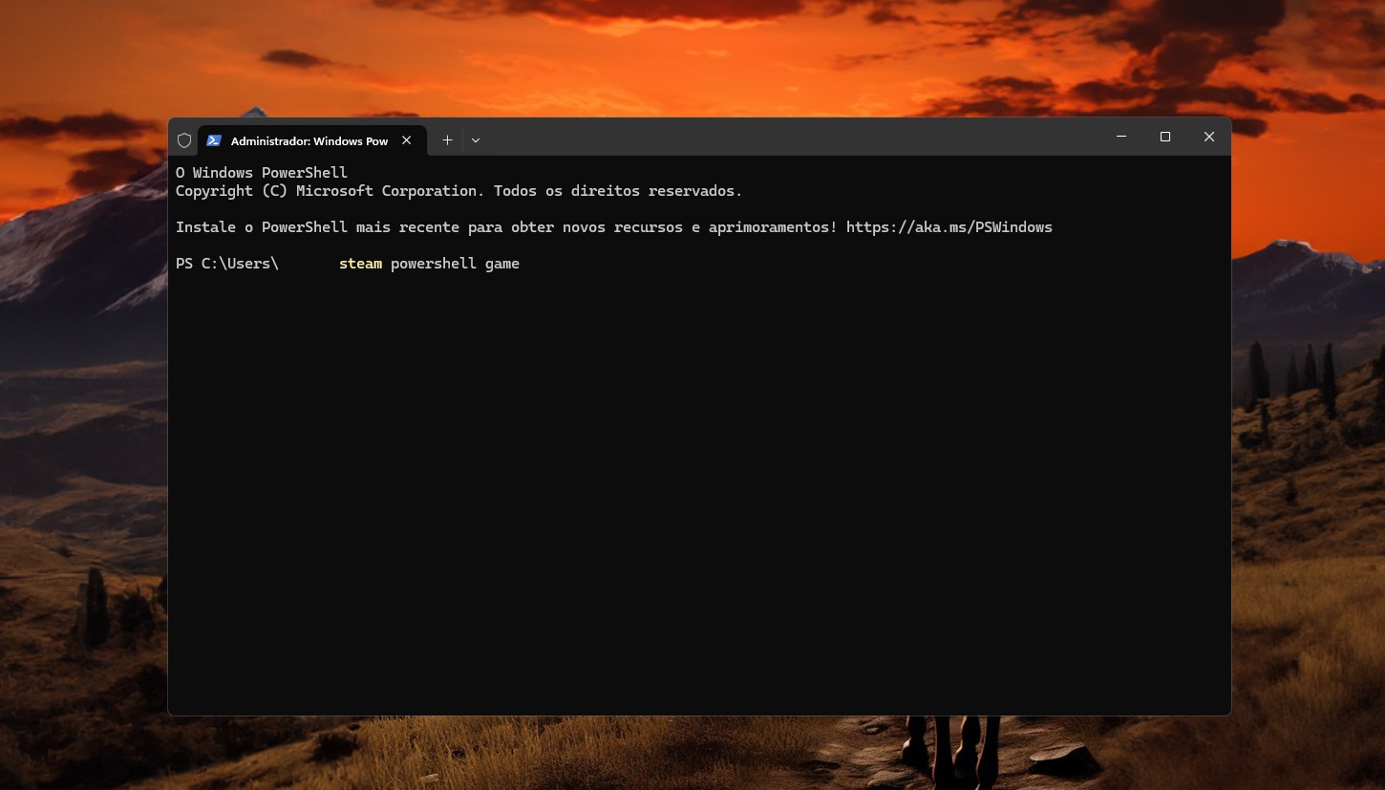Click the word powershell in the typed command
1385x790 pixels.
click(433, 264)
